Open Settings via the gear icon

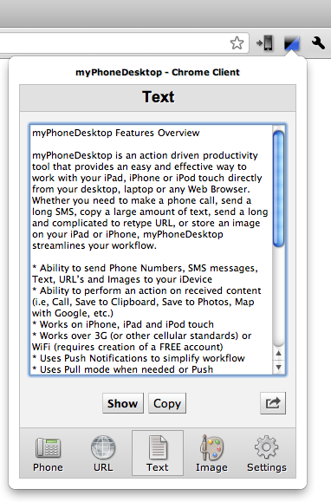click(266, 453)
